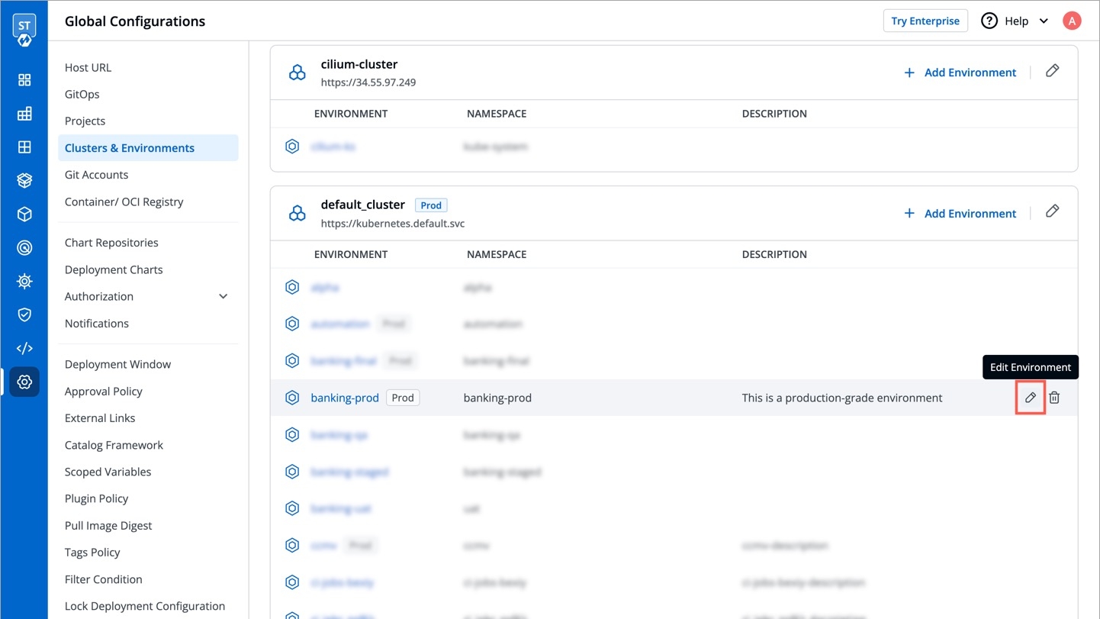
Task: Add Environment to cilium-cluster
Action: coord(960,73)
